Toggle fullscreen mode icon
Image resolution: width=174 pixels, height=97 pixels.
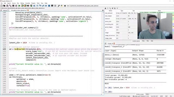(x=55, y=6)
